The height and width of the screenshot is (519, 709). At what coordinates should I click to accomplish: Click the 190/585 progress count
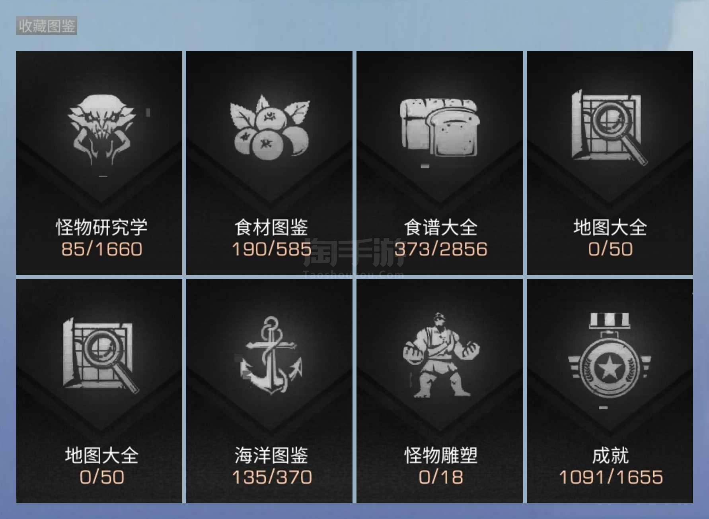tap(272, 249)
